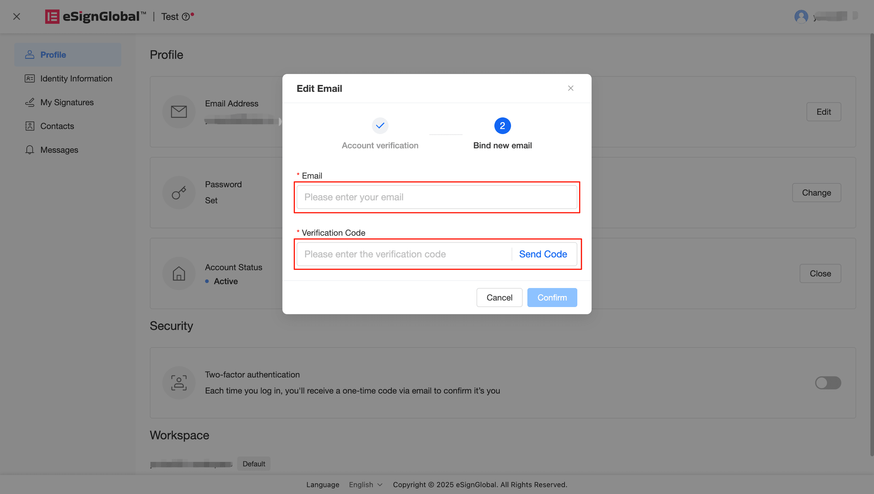Click the Account verification checkmark step icon

coord(380,126)
